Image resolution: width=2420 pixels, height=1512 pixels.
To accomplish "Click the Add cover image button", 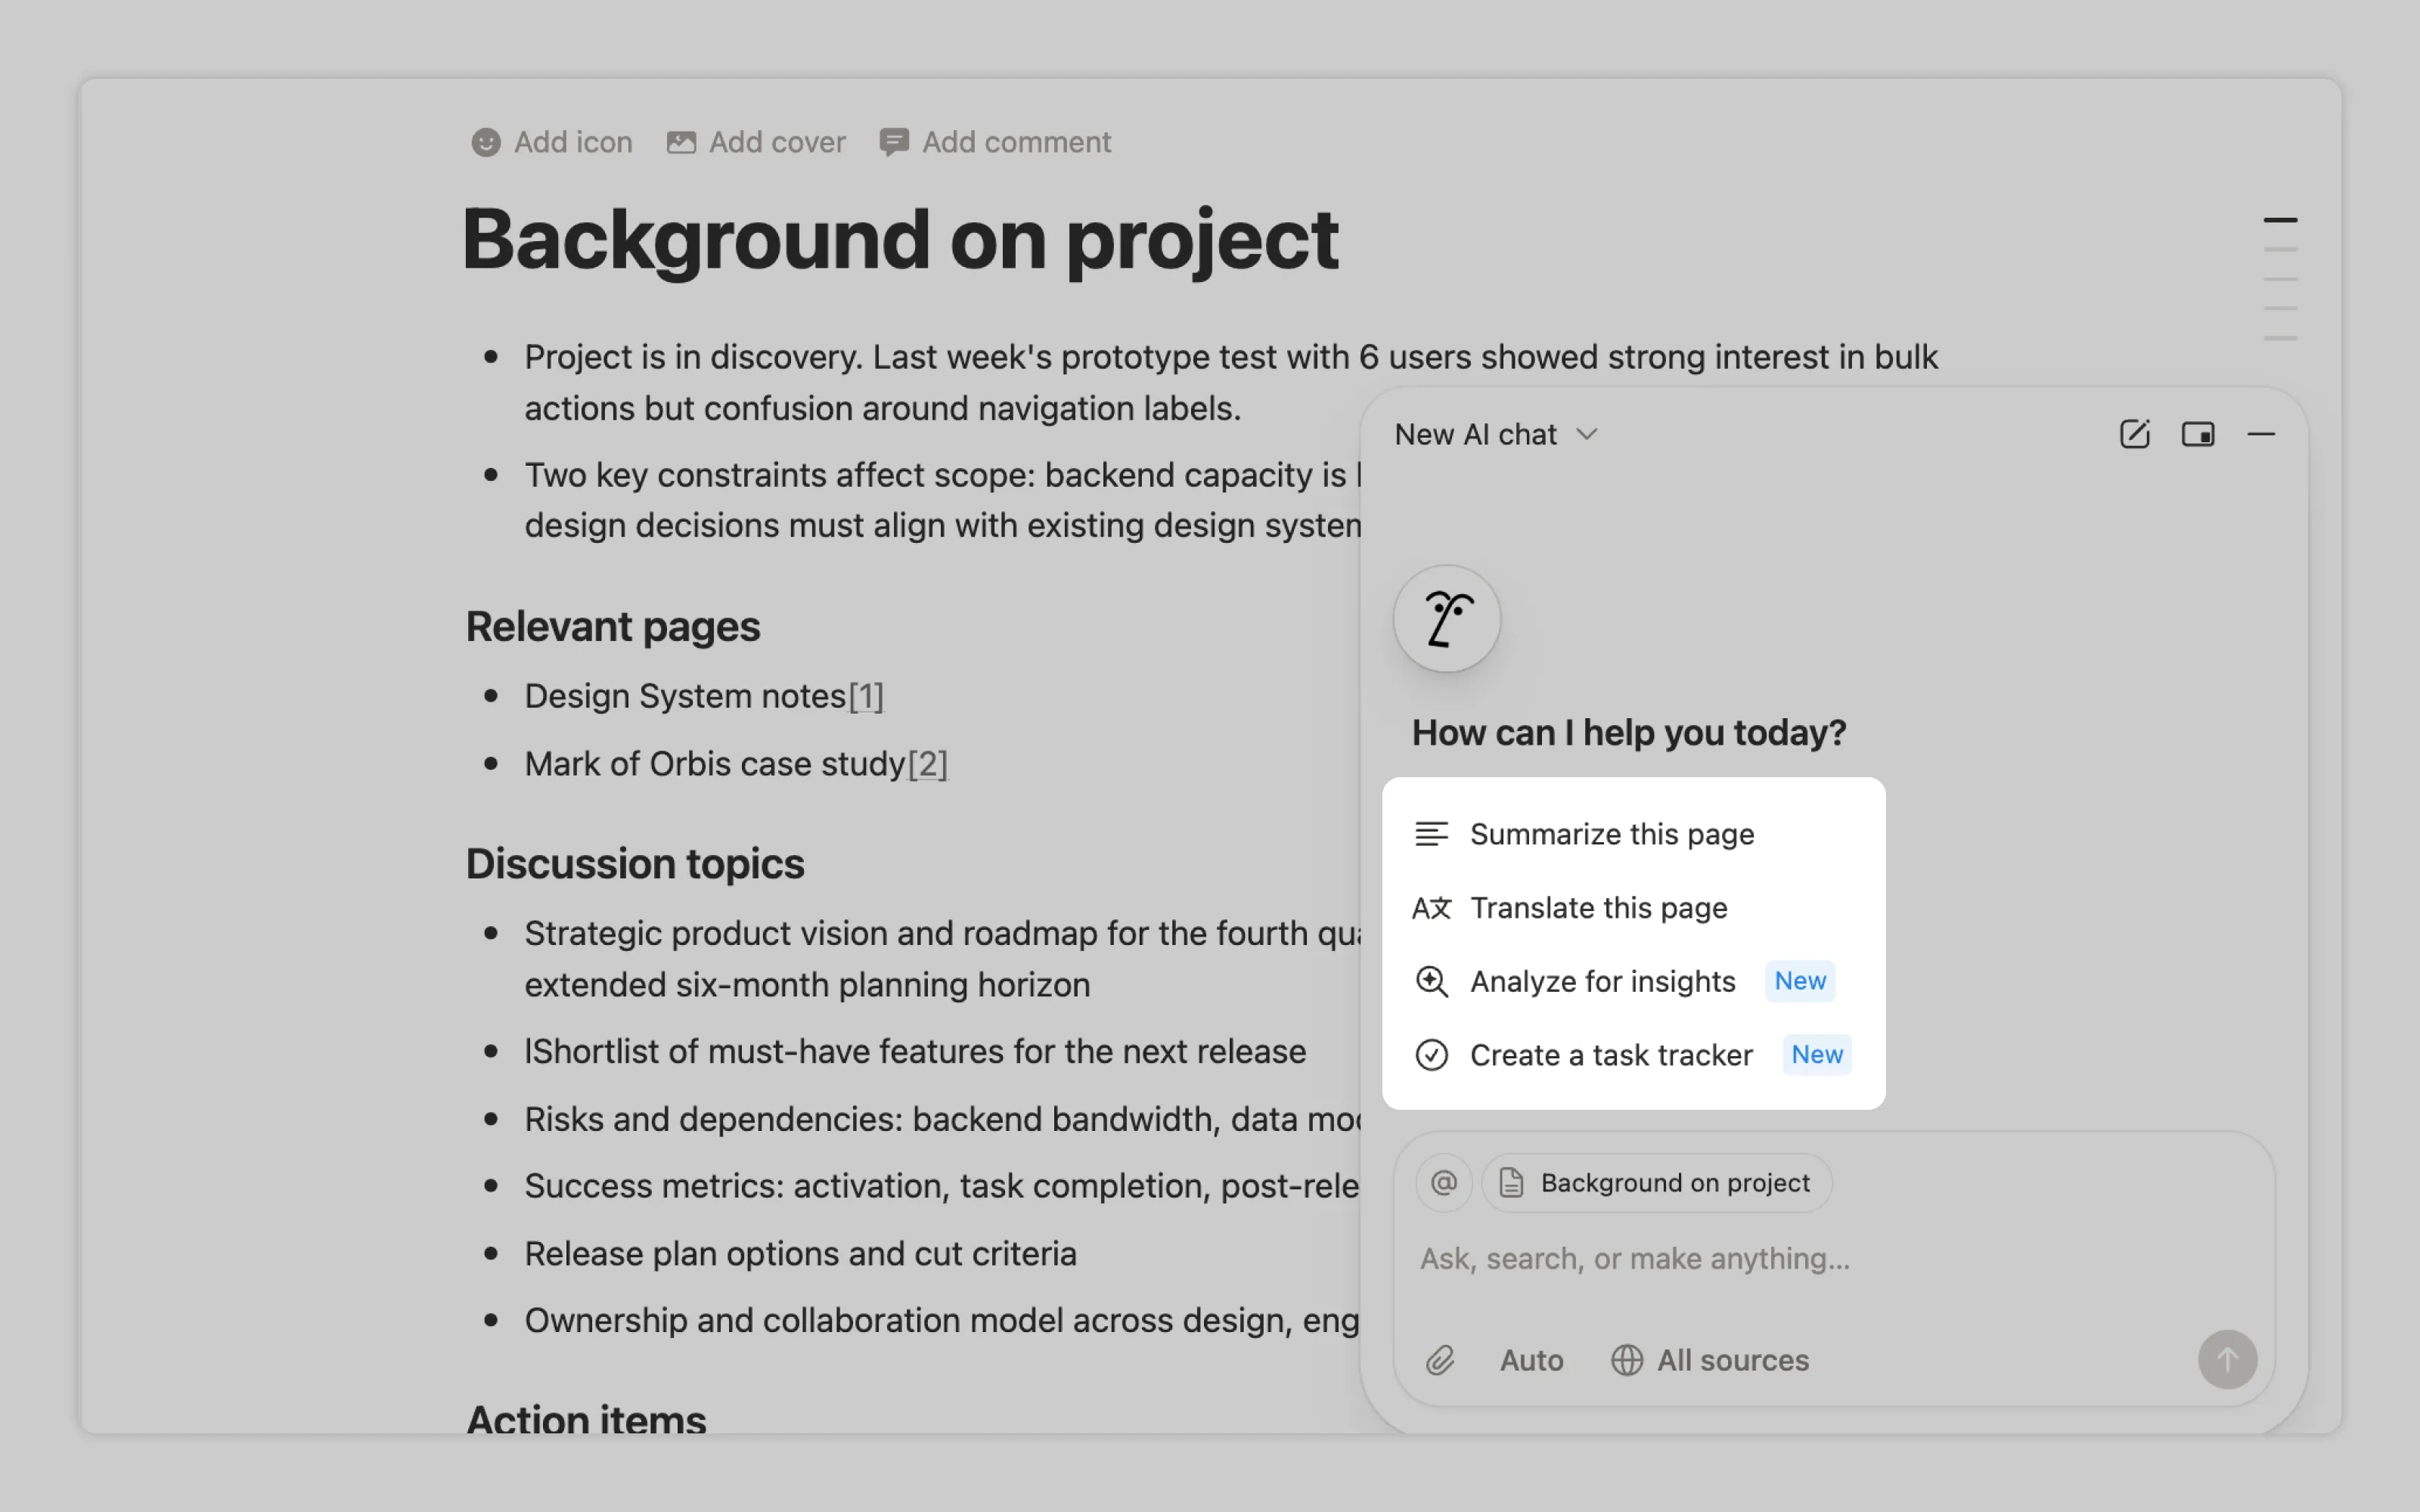I will pyautogui.click(x=756, y=142).
